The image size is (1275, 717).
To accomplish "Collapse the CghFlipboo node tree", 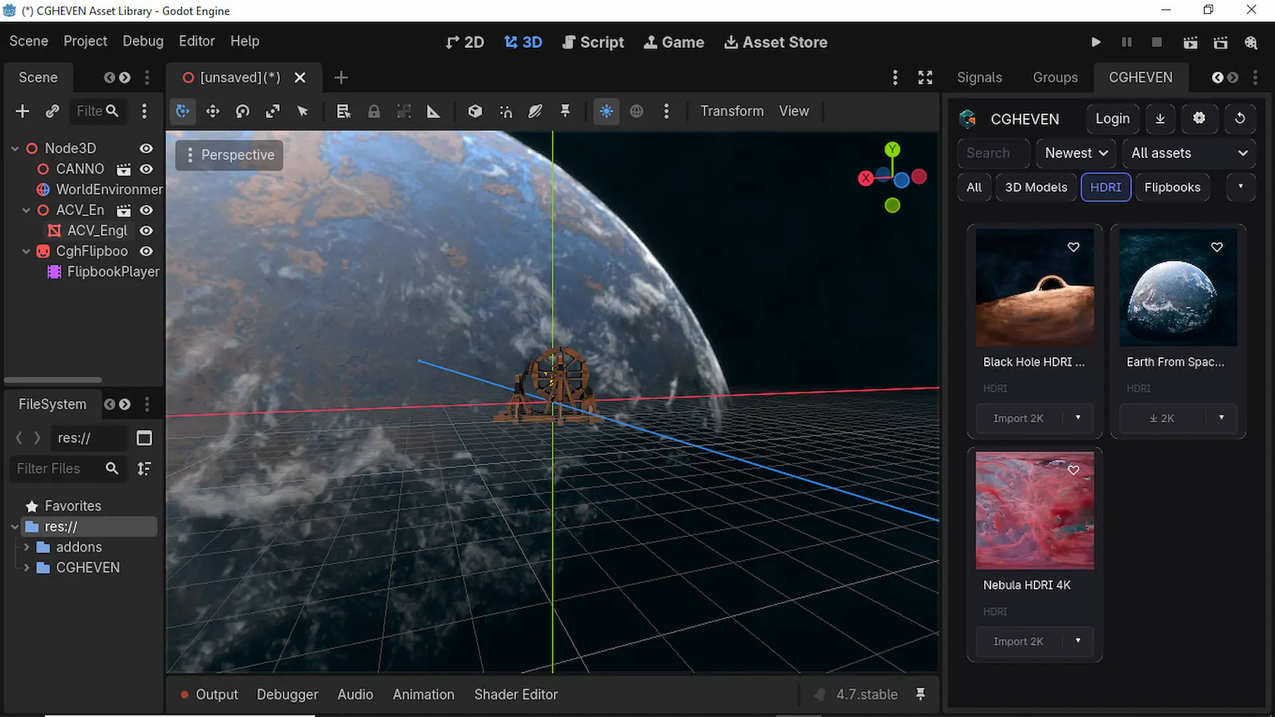I will (26, 252).
